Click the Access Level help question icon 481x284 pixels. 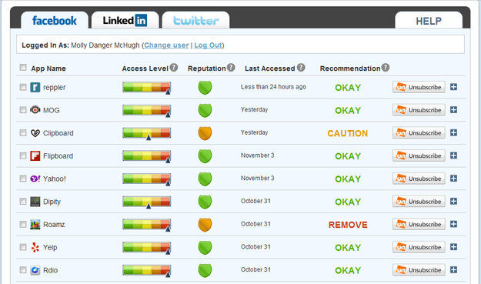click(x=174, y=68)
